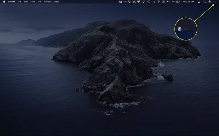Open the File menu

(19, 2)
